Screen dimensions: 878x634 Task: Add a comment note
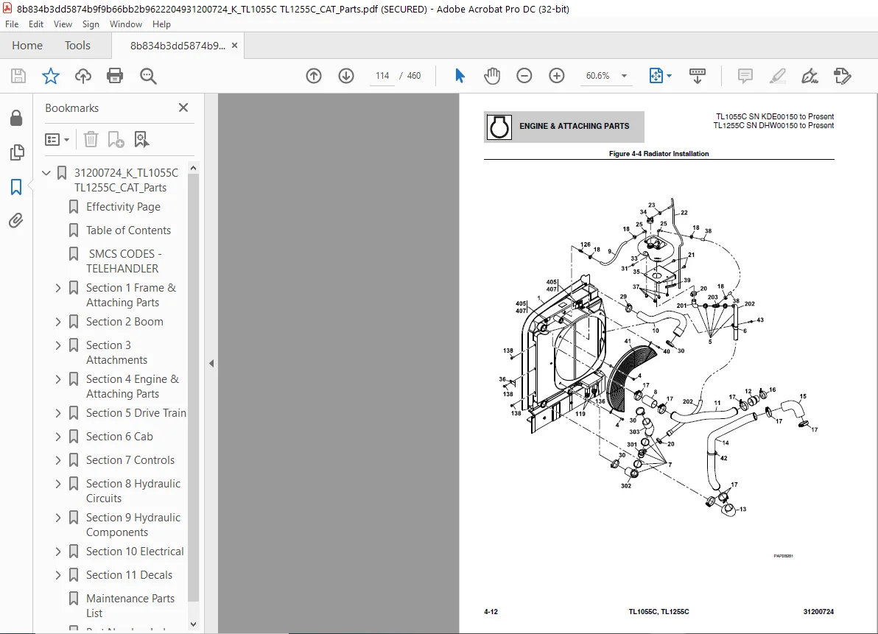(x=745, y=76)
